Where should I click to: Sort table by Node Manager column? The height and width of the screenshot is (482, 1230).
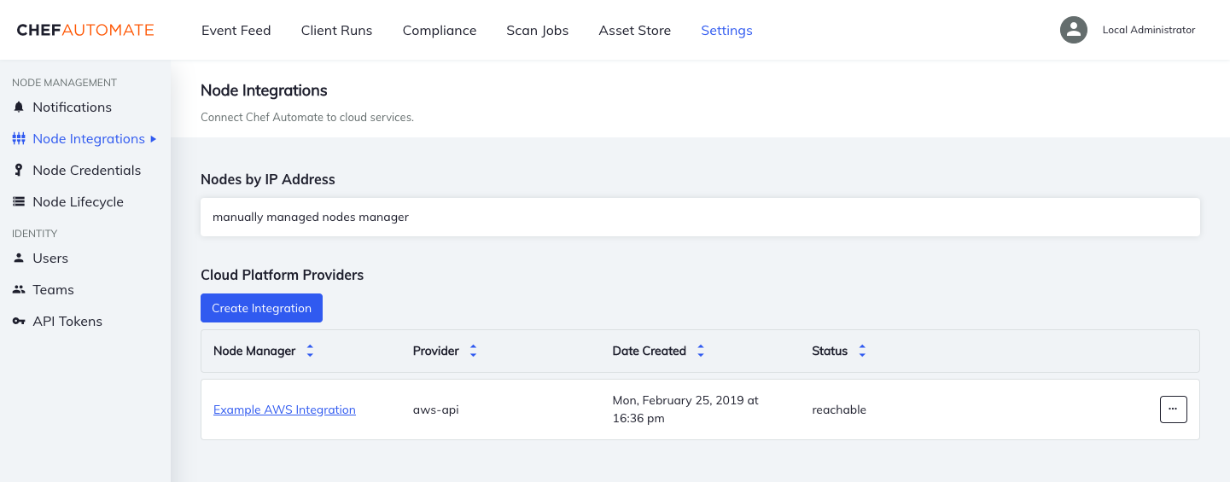tap(310, 351)
